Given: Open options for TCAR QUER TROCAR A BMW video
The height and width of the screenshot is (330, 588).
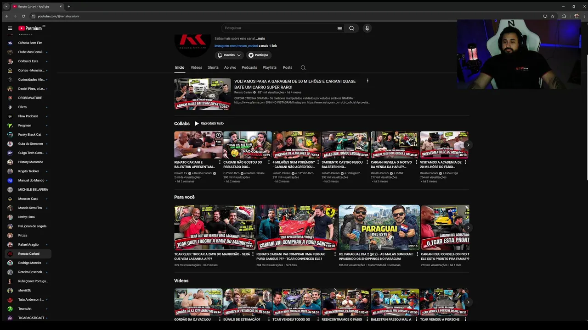Looking at the screenshot, I should tap(253, 254).
